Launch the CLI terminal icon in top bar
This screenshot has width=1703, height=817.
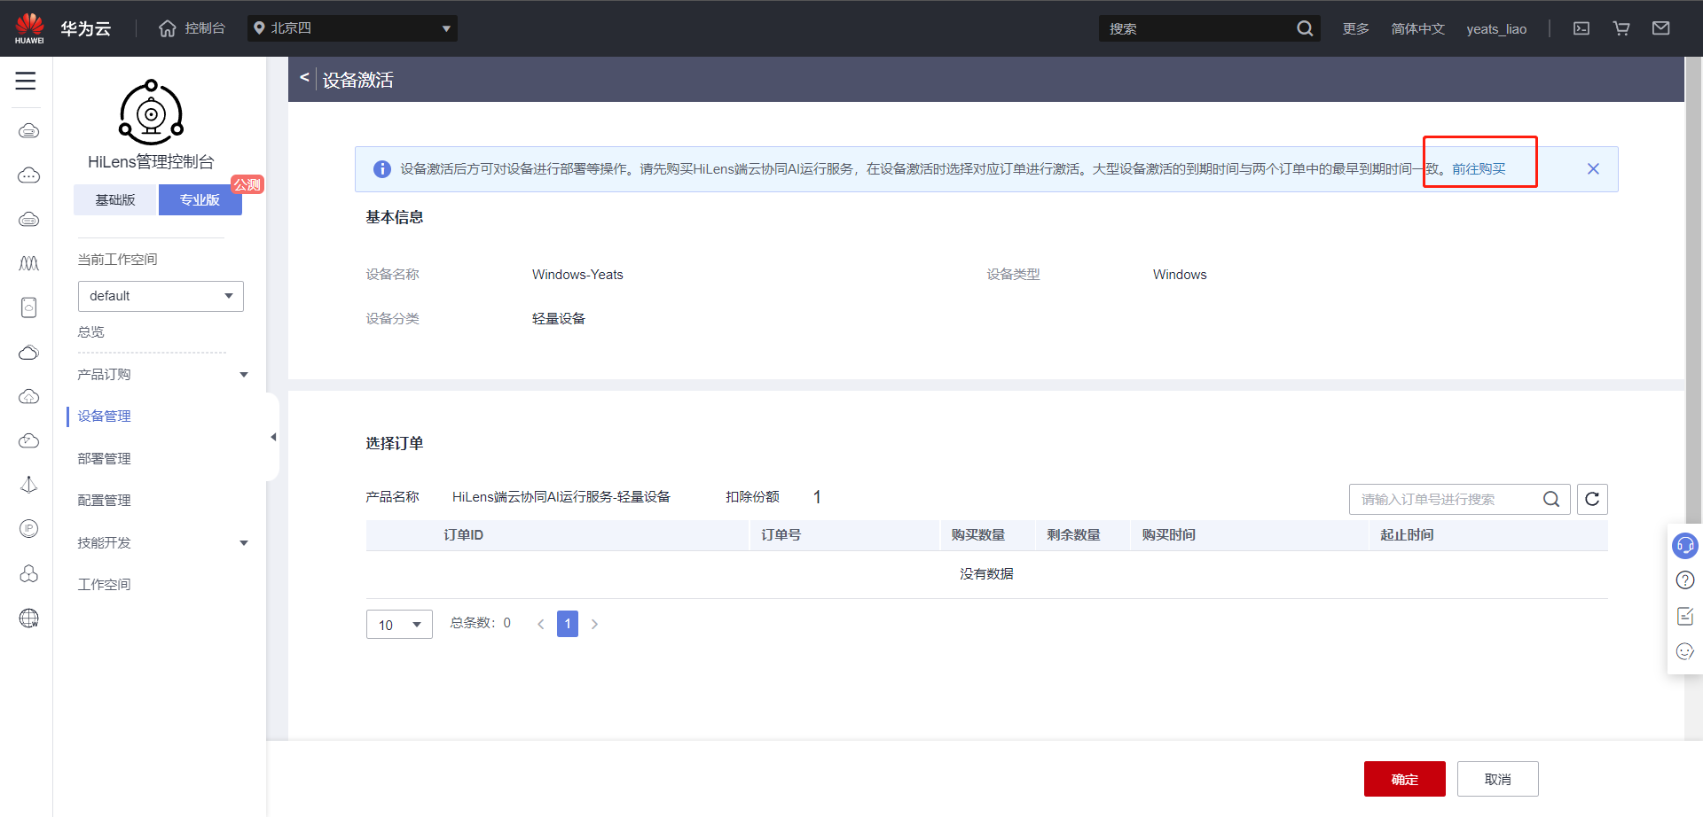(x=1581, y=27)
